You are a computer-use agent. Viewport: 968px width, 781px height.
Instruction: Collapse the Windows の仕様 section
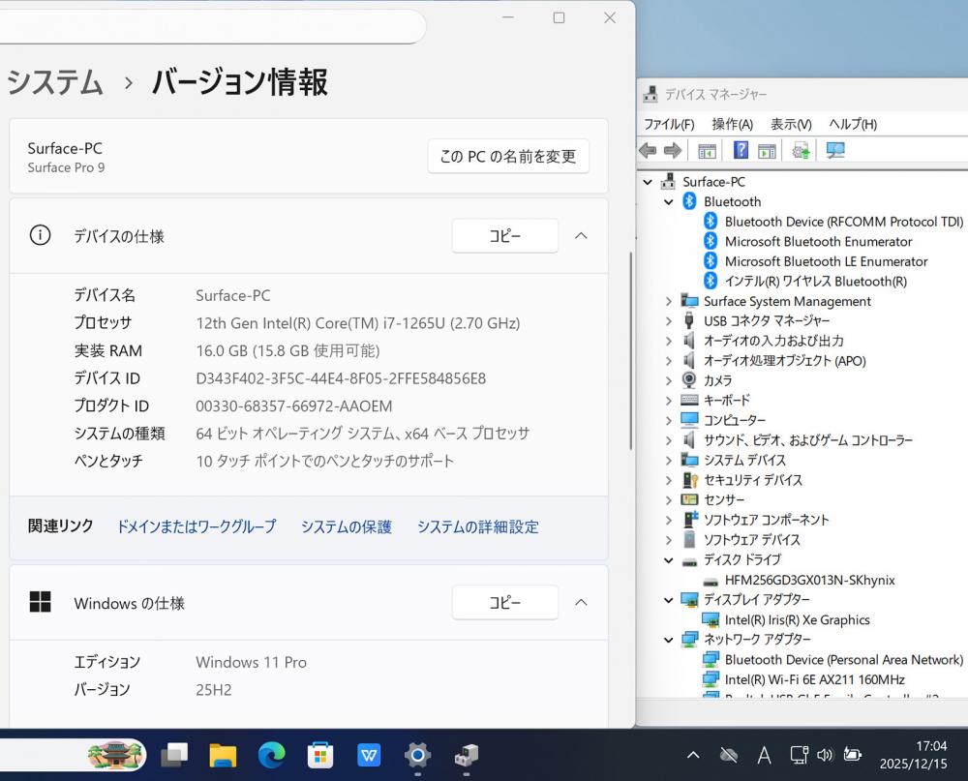(x=581, y=602)
